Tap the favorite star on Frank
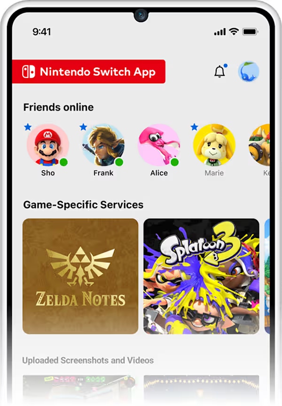This screenshot has height=406, width=282. (83, 127)
